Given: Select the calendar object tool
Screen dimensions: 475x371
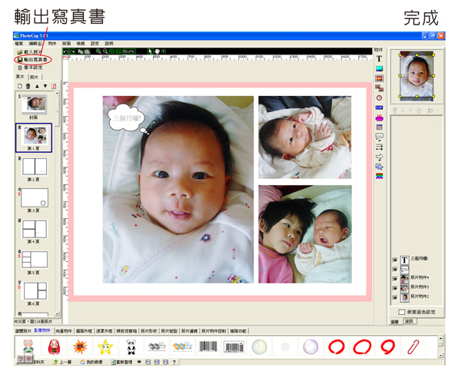Looking at the screenshot, I should click(x=379, y=128).
